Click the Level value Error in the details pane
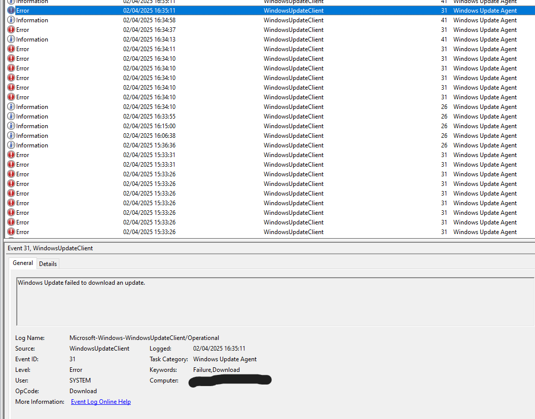Viewport: 535px width, 419px height. pos(76,369)
